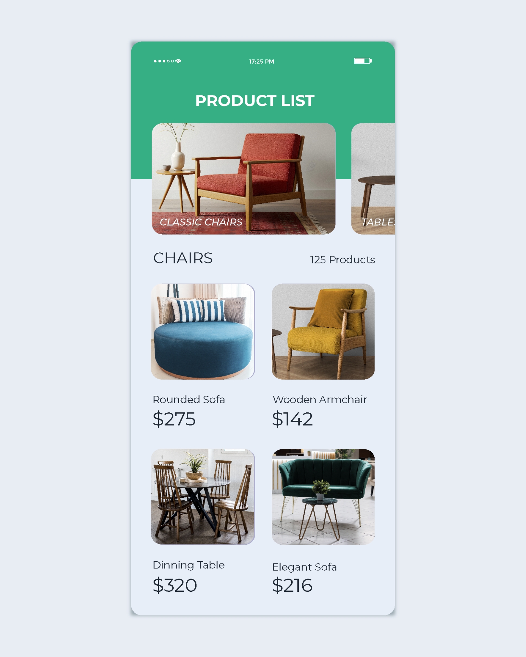The width and height of the screenshot is (526, 657).
Task: Tap the 125 Products count link
Action: (342, 260)
